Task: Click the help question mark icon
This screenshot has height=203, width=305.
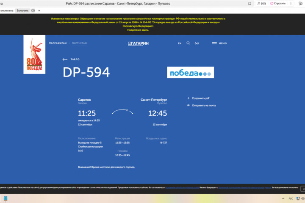Action: [33, 11]
